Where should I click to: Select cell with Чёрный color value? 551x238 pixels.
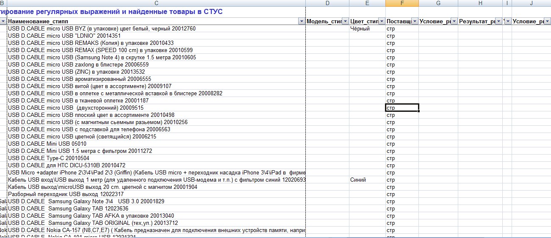click(x=367, y=29)
